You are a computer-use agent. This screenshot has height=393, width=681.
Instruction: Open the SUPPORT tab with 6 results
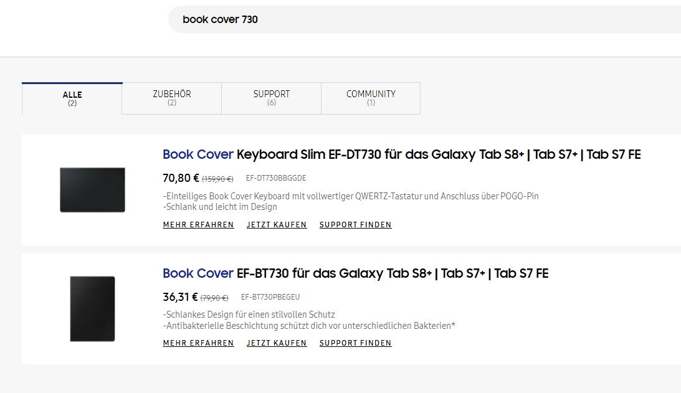pos(271,98)
